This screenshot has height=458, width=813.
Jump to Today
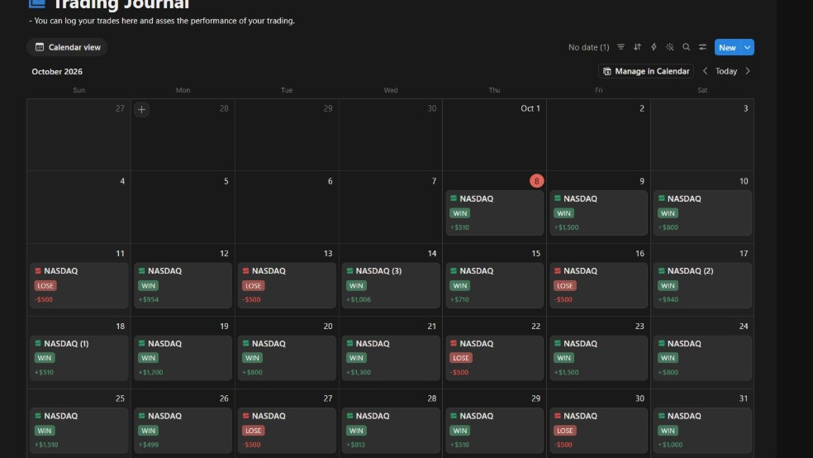tap(726, 71)
